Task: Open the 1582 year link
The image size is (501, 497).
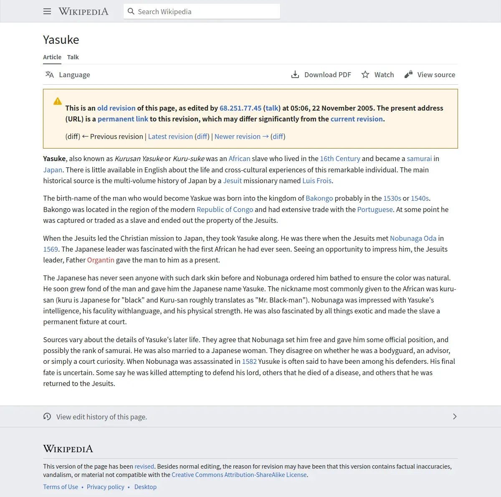Action: click(249, 361)
